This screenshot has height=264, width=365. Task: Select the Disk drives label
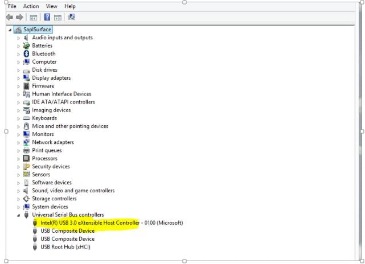tap(44, 70)
